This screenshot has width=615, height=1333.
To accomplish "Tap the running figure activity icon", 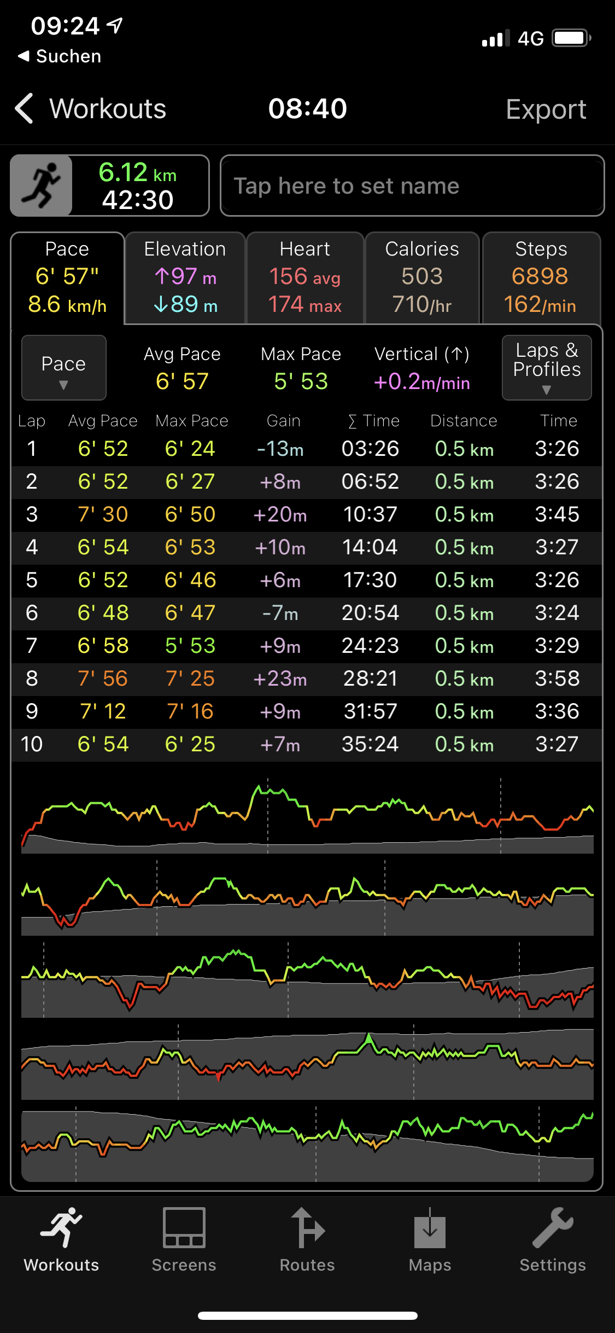I will pos(42,186).
